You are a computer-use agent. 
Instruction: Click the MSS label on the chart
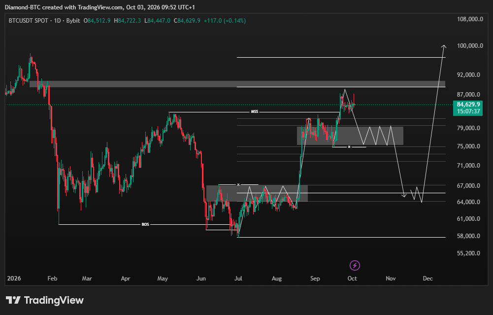tap(254, 112)
